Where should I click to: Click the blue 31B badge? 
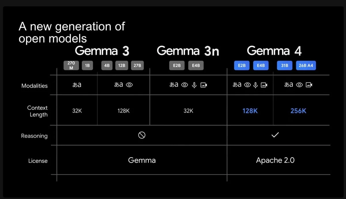click(x=285, y=65)
